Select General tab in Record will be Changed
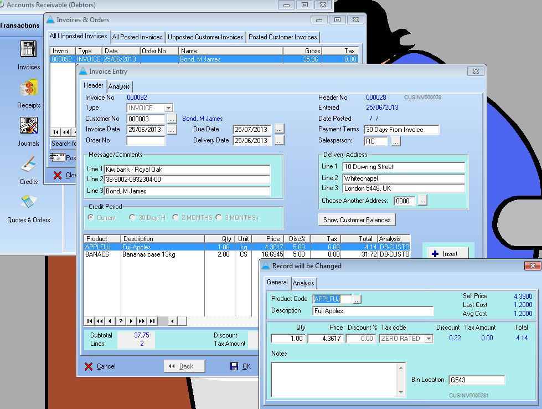Image resolution: width=542 pixels, height=409 pixels. pyautogui.click(x=277, y=282)
